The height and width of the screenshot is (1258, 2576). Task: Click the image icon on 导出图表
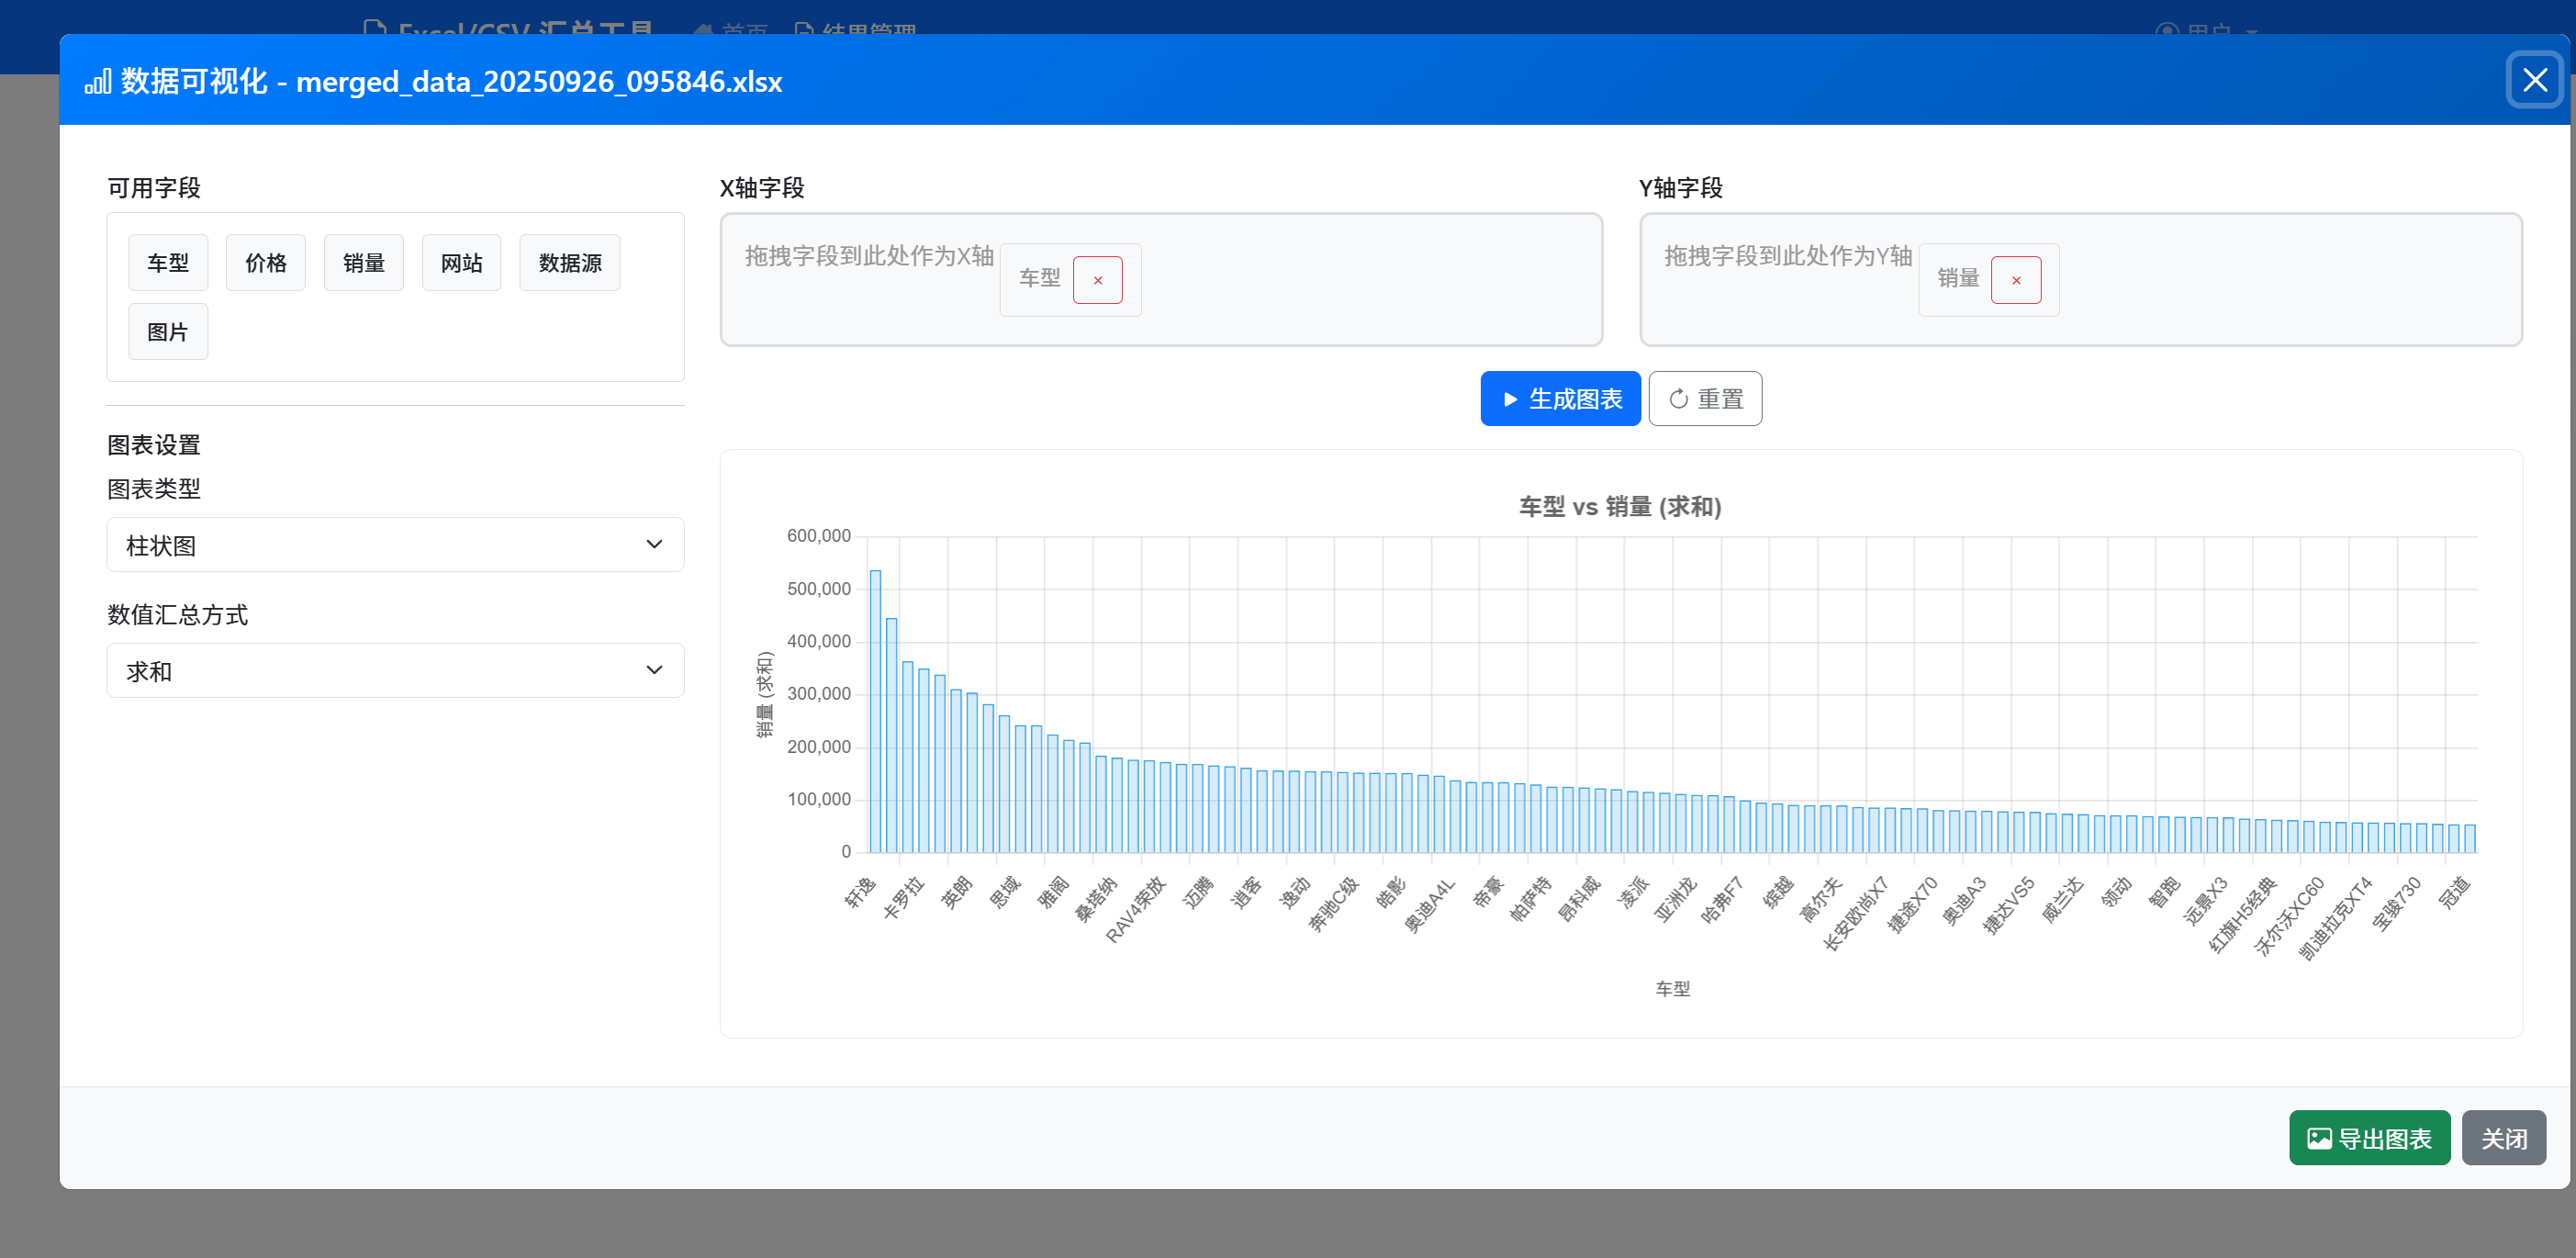click(2318, 1138)
